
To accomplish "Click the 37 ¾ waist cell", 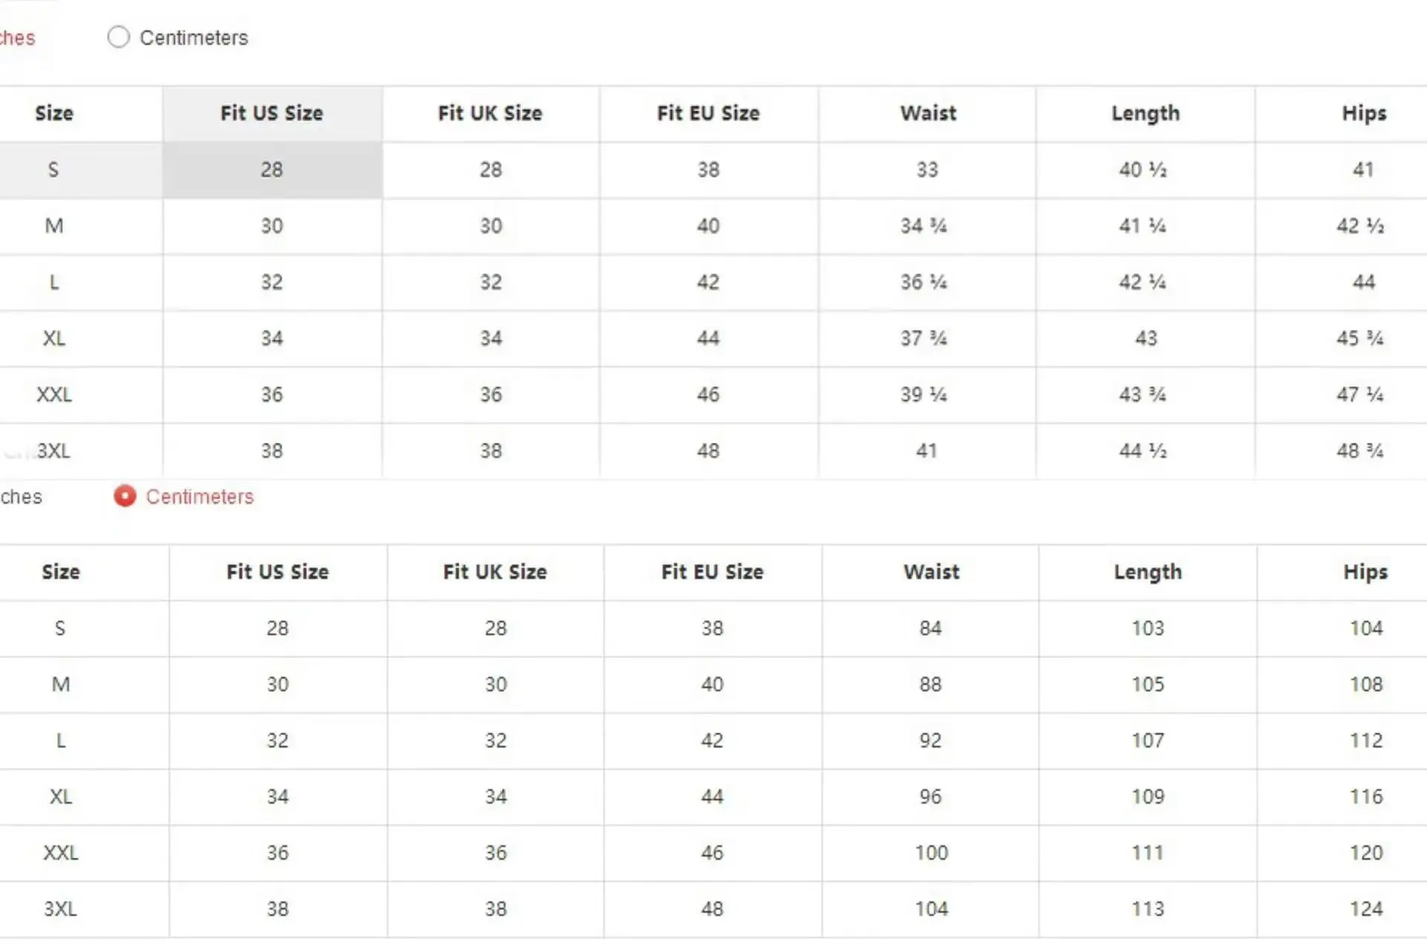I will coord(924,339).
